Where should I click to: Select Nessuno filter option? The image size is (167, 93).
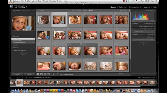[x=91, y=10]
